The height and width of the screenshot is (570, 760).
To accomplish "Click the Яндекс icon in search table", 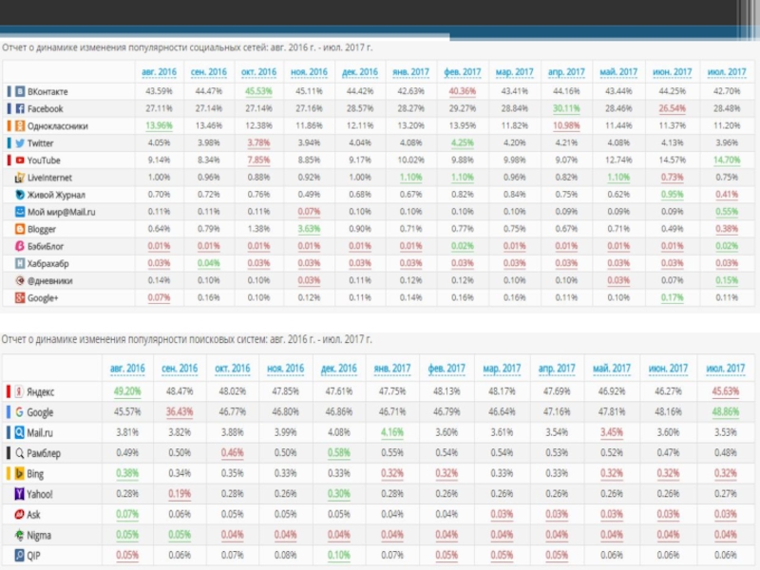I will [x=18, y=391].
